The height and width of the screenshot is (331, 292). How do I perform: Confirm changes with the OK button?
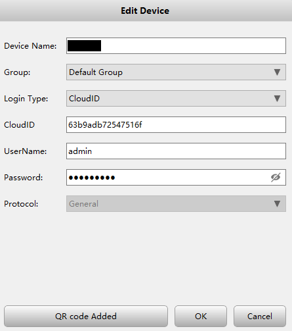(201, 316)
